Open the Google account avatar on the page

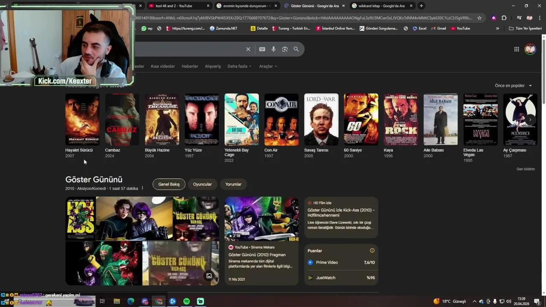point(530,49)
